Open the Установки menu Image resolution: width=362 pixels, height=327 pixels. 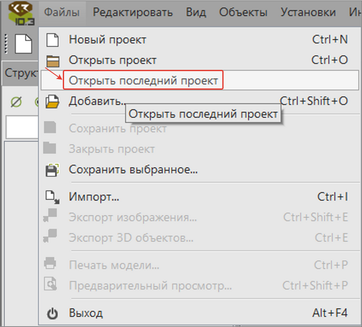tap(308, 13)
